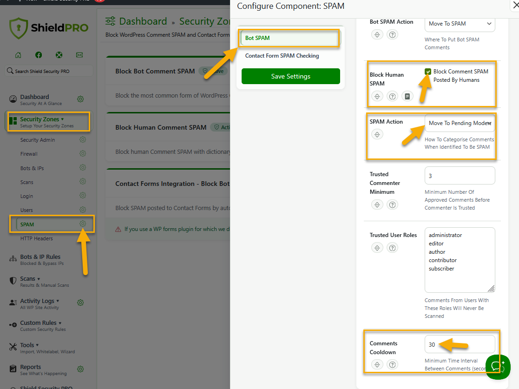
Task: Click help icon for Comments Cooldown
Action: click(x=392, y=364)
